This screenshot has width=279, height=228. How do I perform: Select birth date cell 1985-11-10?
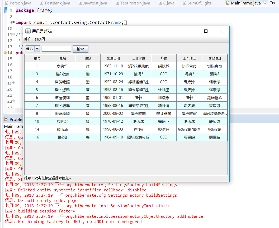pyautogui.click(x=113, y=66)
